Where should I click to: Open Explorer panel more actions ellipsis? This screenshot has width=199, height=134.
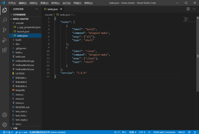click(x=37, y=9)
